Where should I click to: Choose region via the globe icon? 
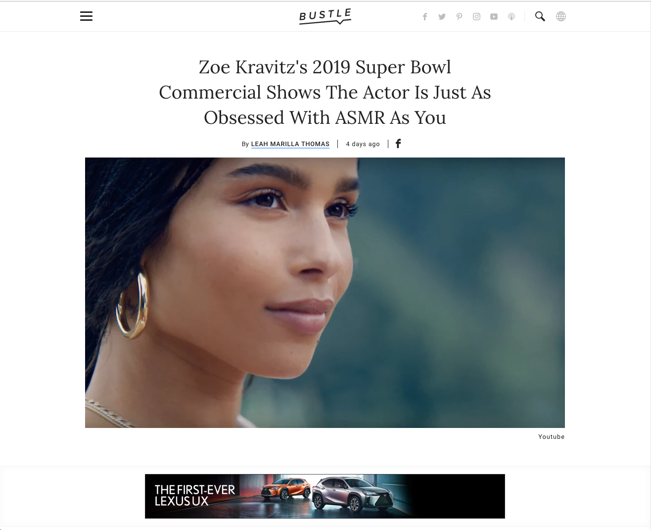click(x=560, y=16)
